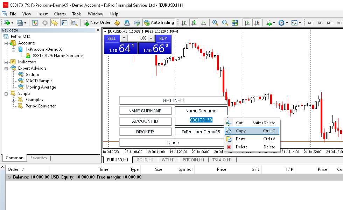Zoom out on the chart
The height and width of the screenshot is (210, 343).
(x=225, y=23)
